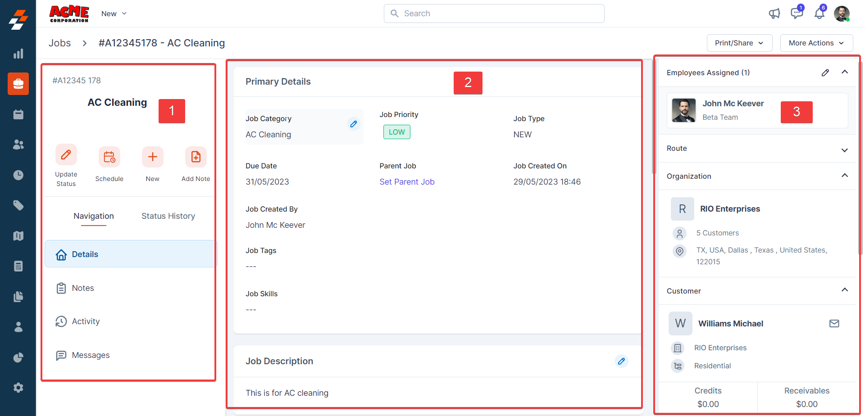
Task: Collapse the Customer section
Action: tap(844, 290)
